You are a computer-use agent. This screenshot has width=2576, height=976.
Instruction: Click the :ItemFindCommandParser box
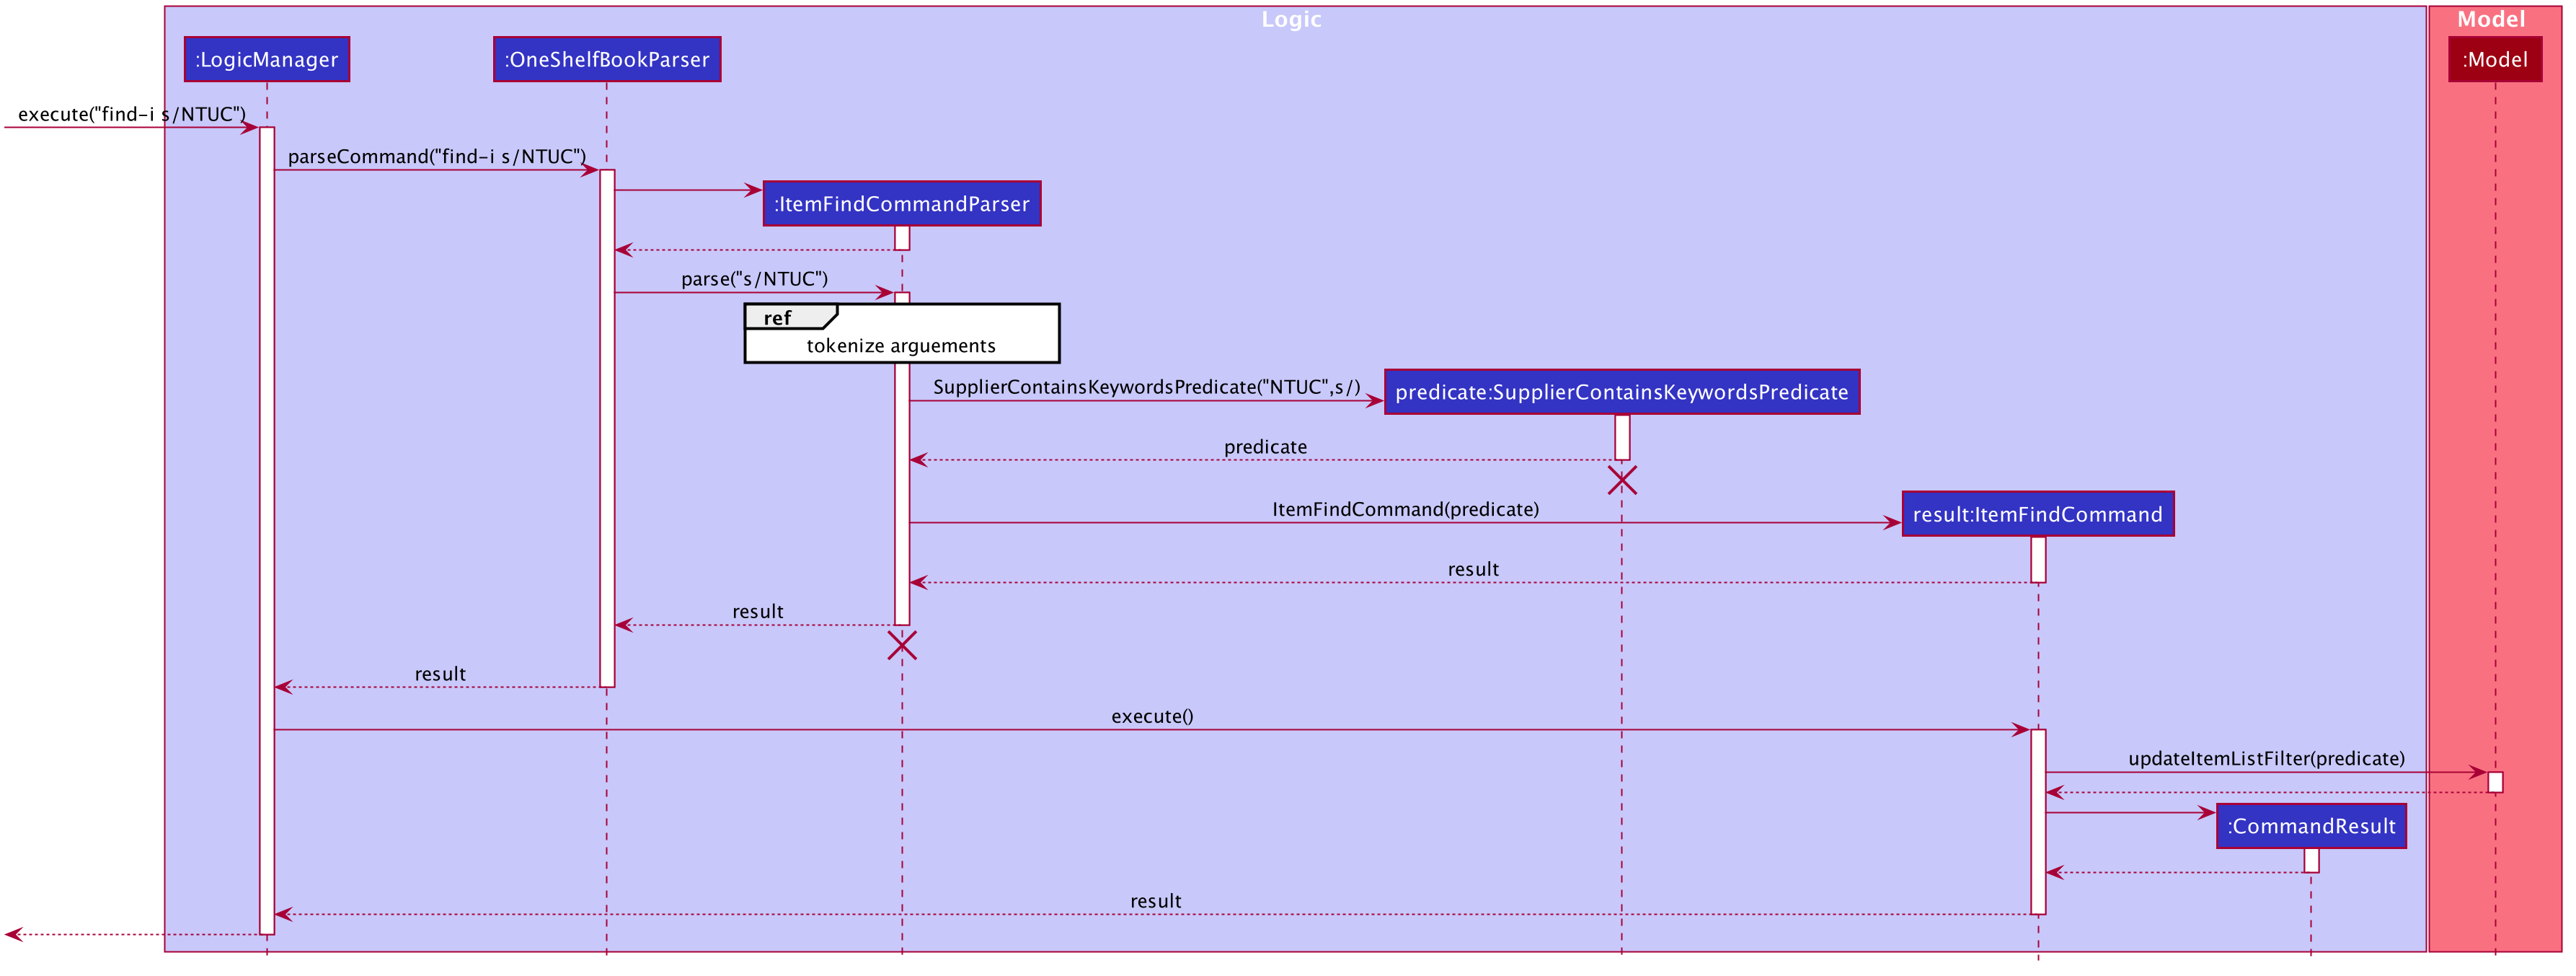[x=902, y=203]
